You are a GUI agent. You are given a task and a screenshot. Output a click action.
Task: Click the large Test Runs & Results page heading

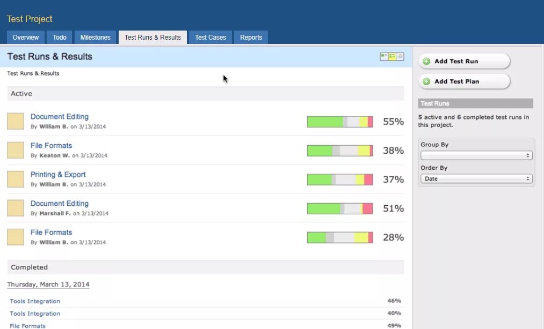click(49, 56)
